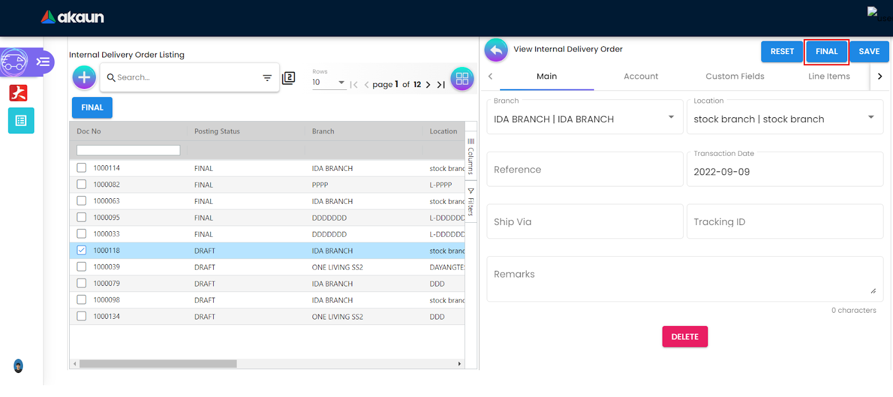Screen dimensions: 893x397
Task: Switch to the Line Items tab
Action: pos(829,76)
